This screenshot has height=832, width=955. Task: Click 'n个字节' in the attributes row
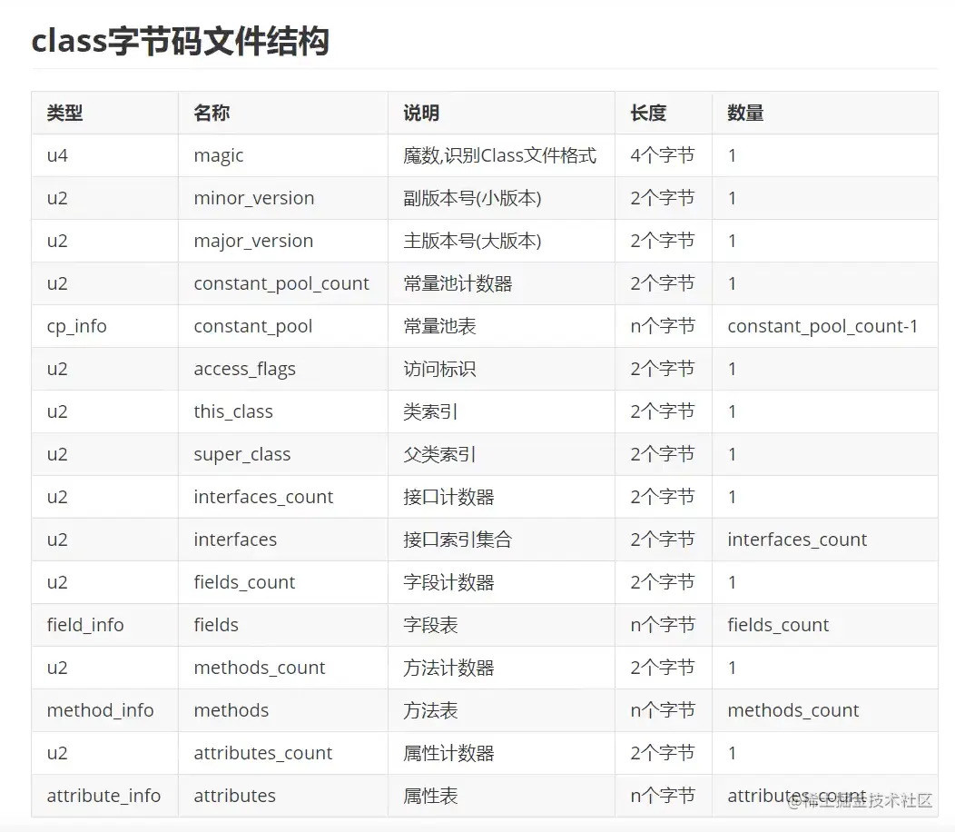663,796
